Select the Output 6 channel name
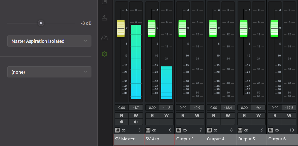This screenshot has height=146, width=298. point(282,139)
